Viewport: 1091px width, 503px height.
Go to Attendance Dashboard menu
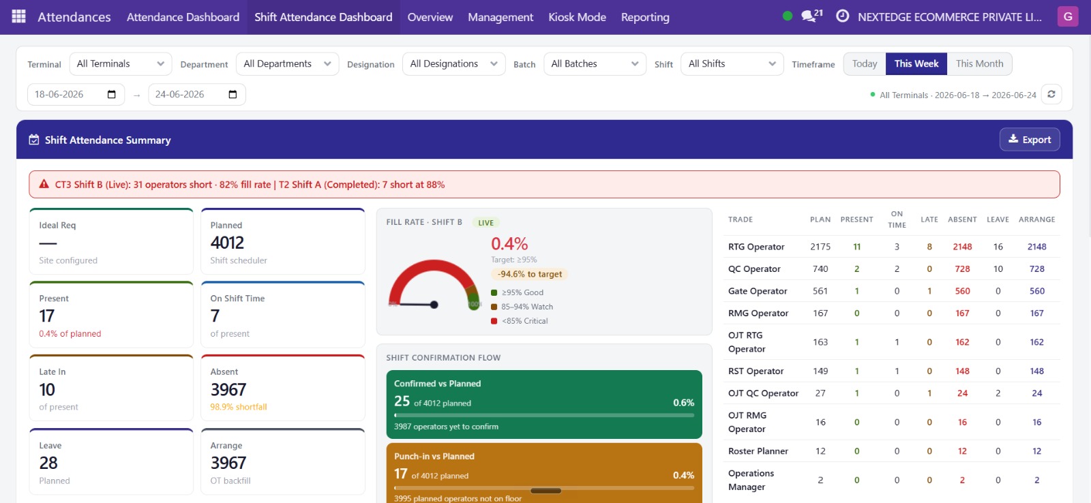point(183,17)
